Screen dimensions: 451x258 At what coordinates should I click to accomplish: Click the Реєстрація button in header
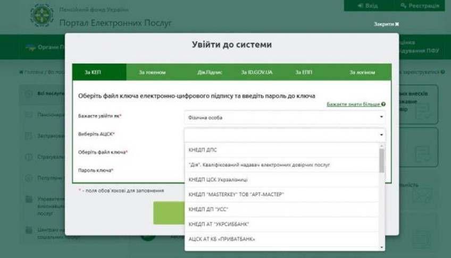[x=420, y=5]
